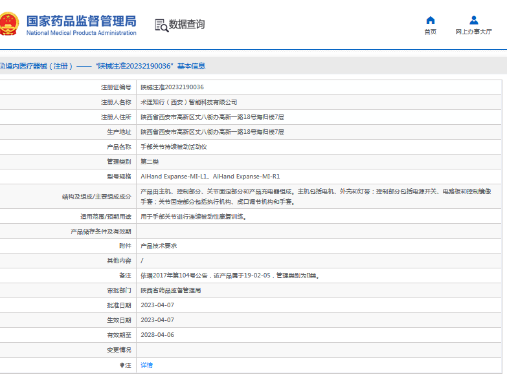Click the 审批部门 row label
Screen dimensions: 507x379
pyautogui.click(x=119, y=290)
